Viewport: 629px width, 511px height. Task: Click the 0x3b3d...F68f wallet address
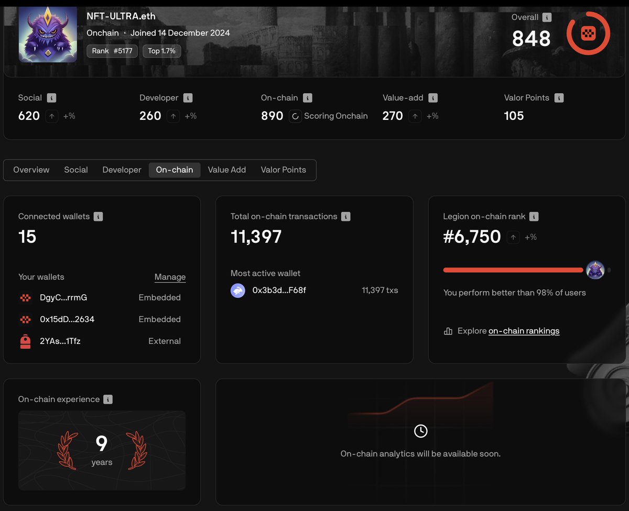tap(279, 290)
